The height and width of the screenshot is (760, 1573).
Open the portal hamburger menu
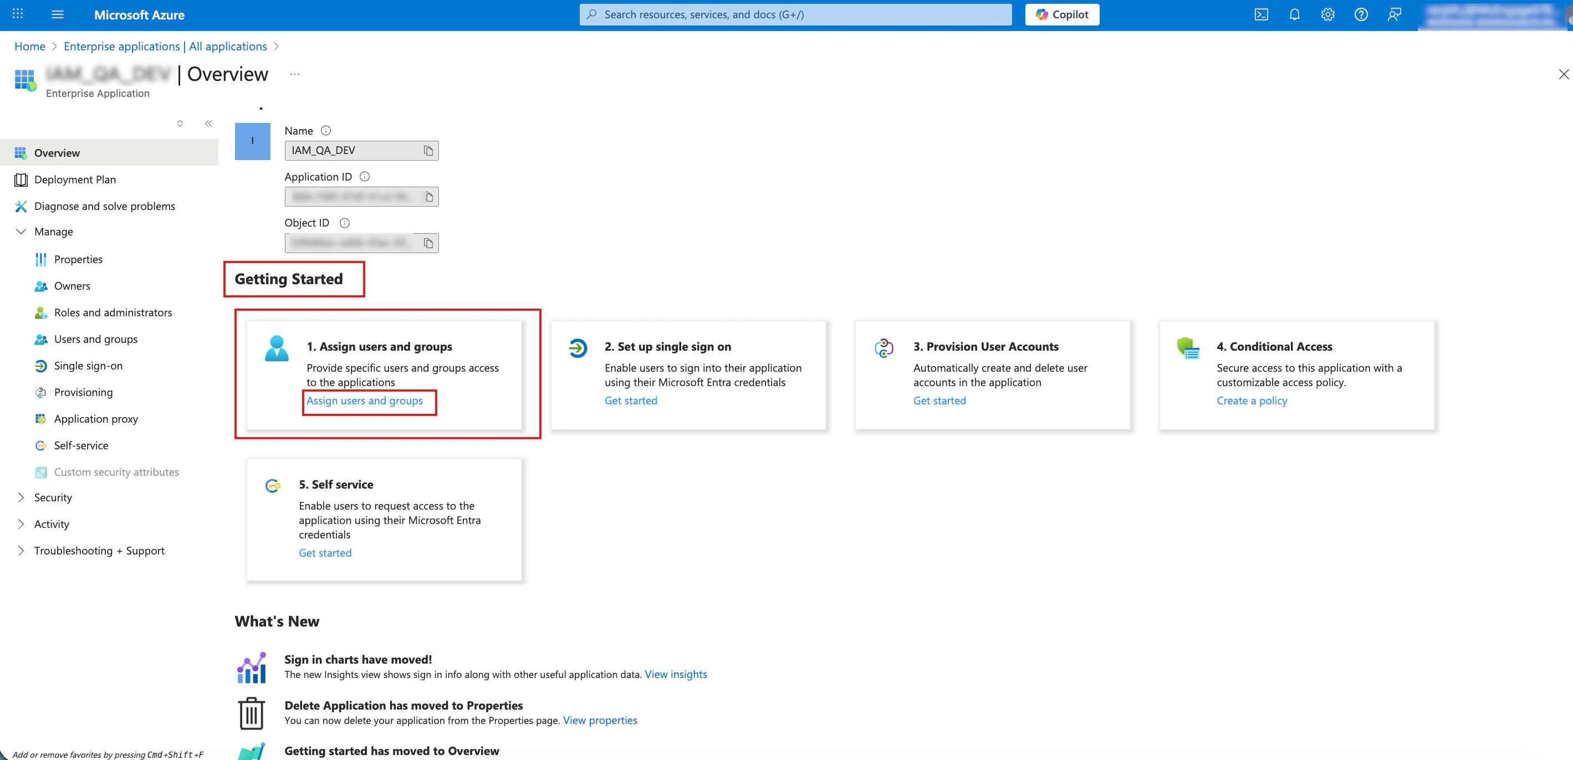[x=58, y=14]
